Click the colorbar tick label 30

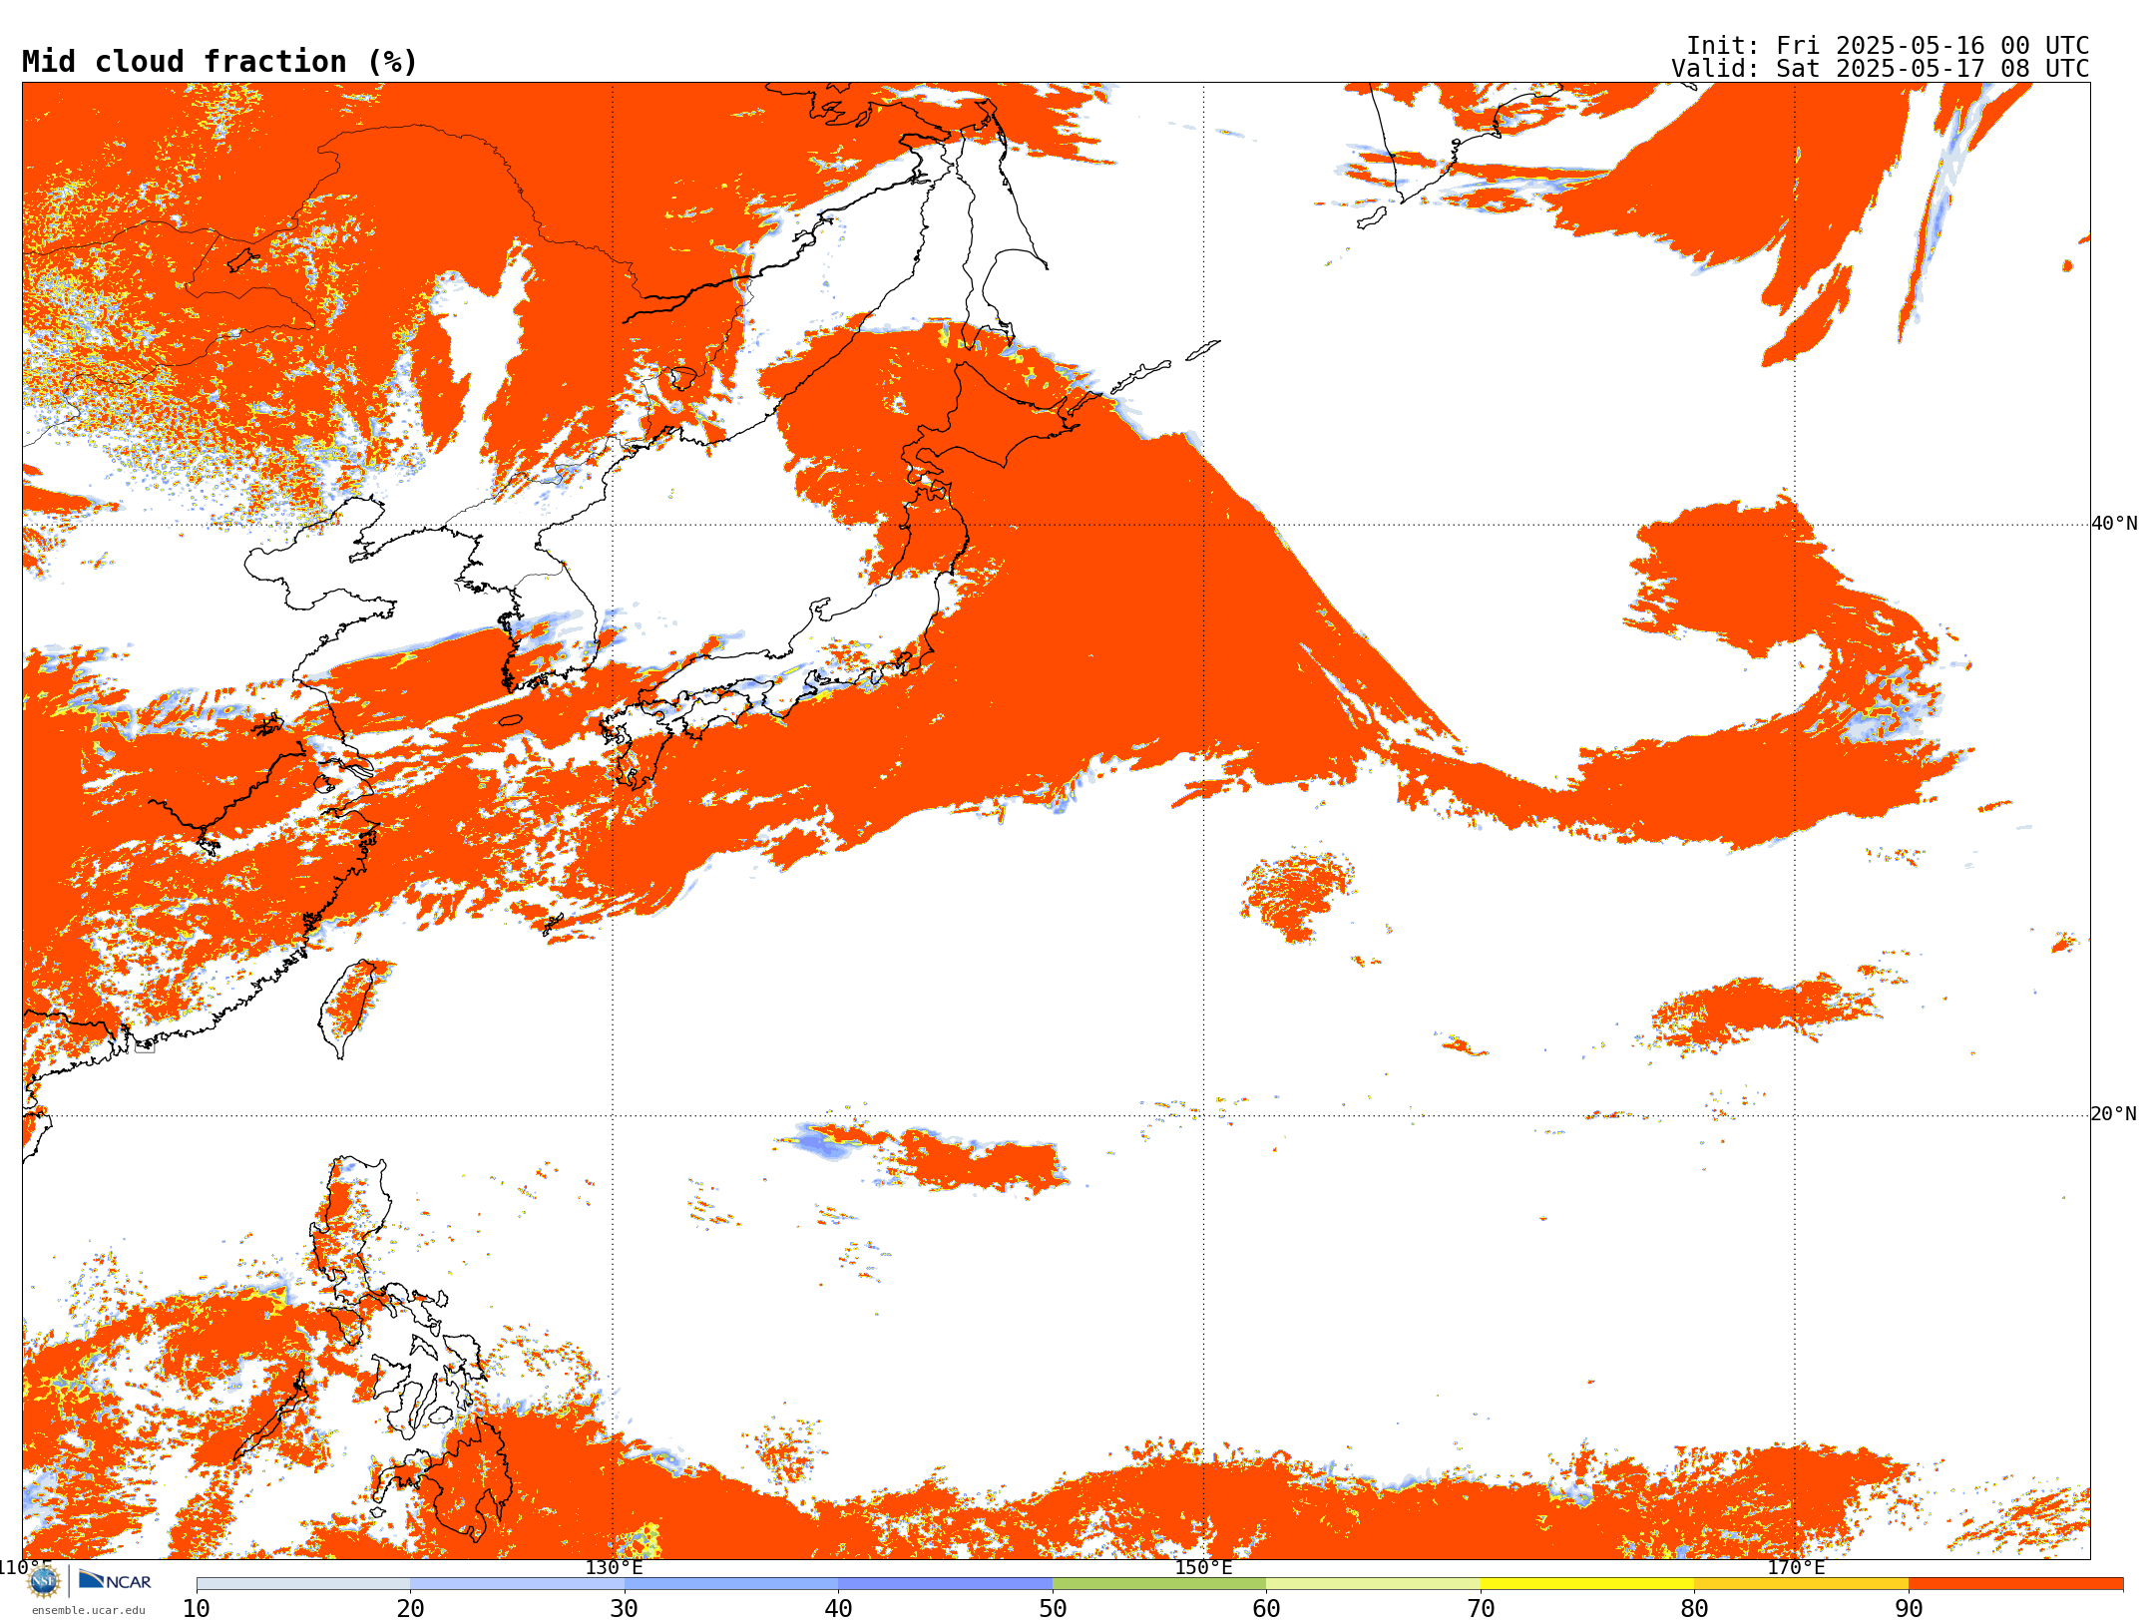[x=625, y=1609]
